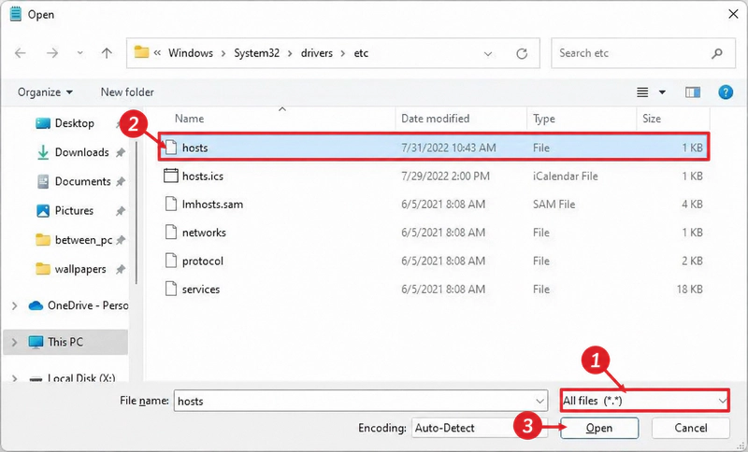Viewport: 748px width, 452px height.
Task: Click the lmhosts.sam file icon
Action: (171, 204)
